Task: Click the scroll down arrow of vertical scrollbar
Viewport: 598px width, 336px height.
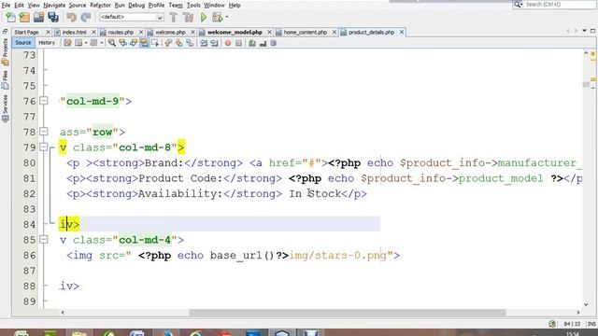Action: click(x=586, y=304)
